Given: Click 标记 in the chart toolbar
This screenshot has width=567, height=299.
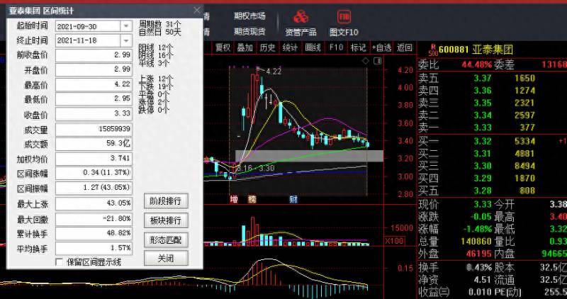Looking at the screenshot, I should (x=358, y=47).
